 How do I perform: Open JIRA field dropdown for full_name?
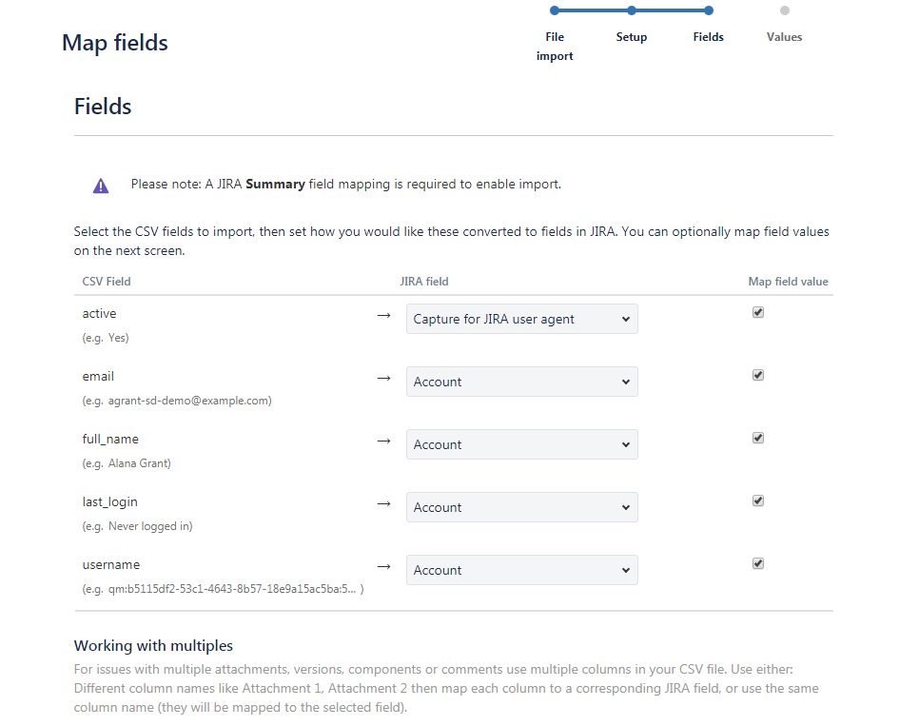[x=521, y=444]
